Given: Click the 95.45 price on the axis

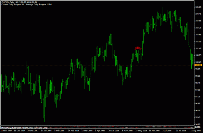Looking at the screenshot, I should coord(198,117).
